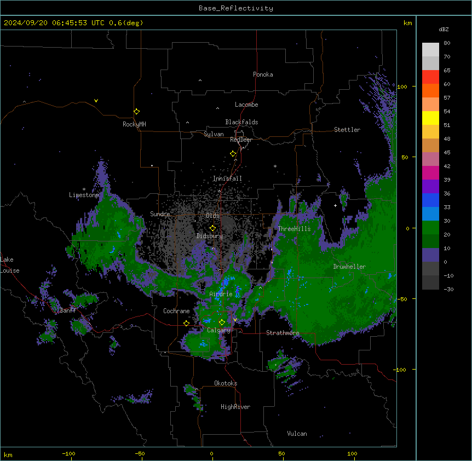Click the Ponoka town label

pyautogui.click(x=263, y=74)
